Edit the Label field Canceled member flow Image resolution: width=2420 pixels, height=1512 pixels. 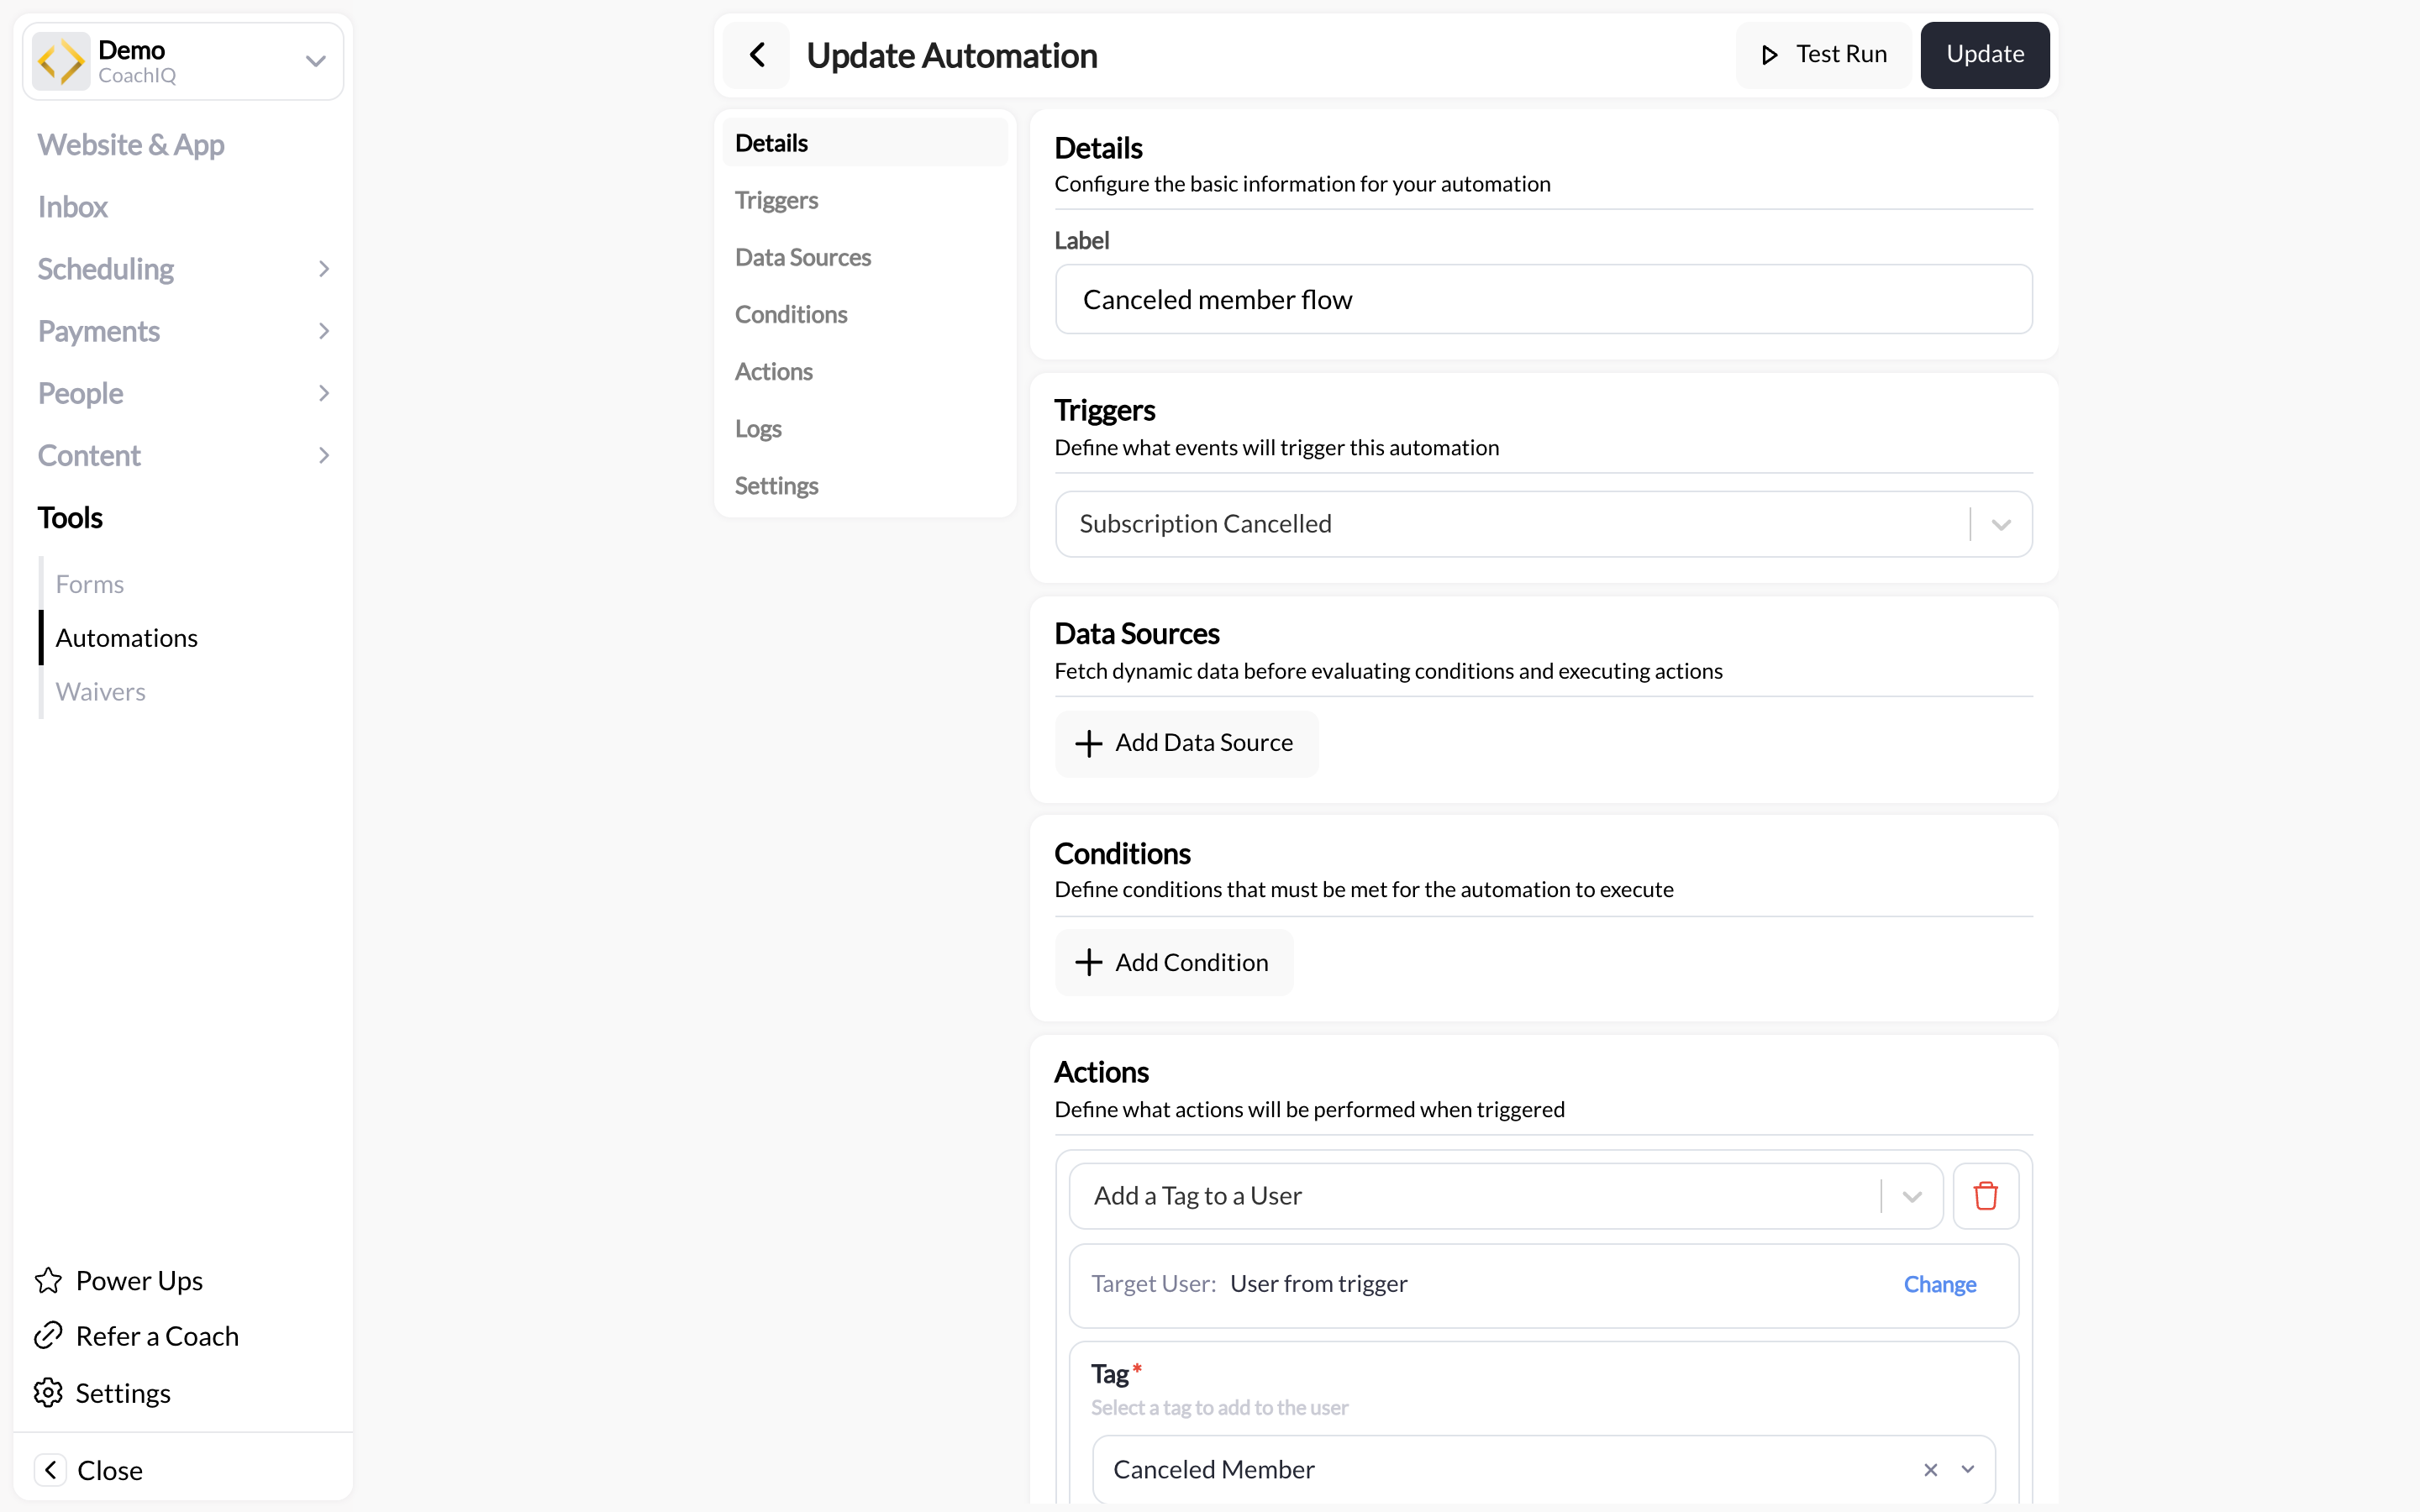pyautogui.click(x=1543, y=299)
